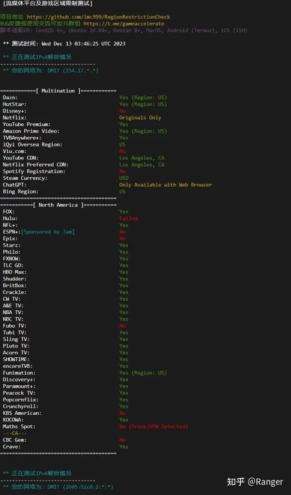Click the 'Peacock TV:' row label
This screenshot has width=291, height=495.
pos(19,393)
